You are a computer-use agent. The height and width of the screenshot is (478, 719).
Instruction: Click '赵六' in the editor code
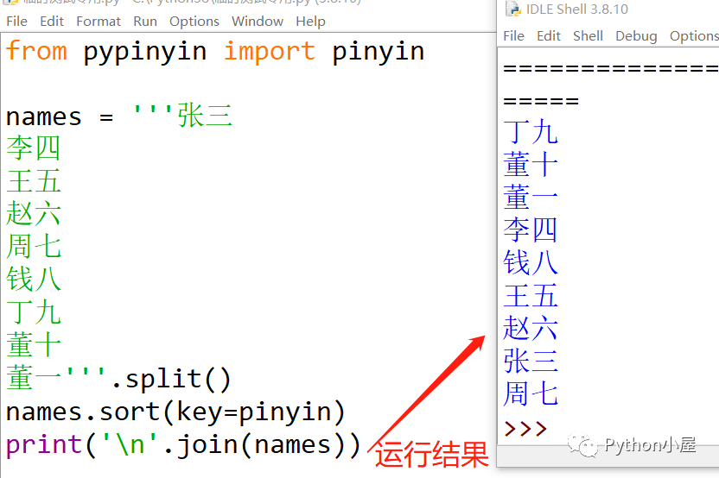click(33, 213)
